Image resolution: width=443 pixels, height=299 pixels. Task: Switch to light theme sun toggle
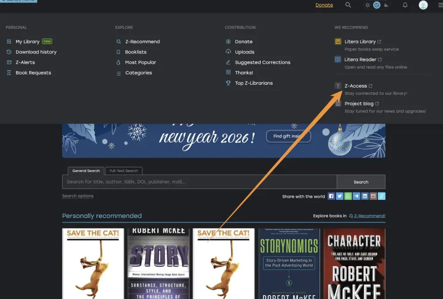(x=367, y=5)
